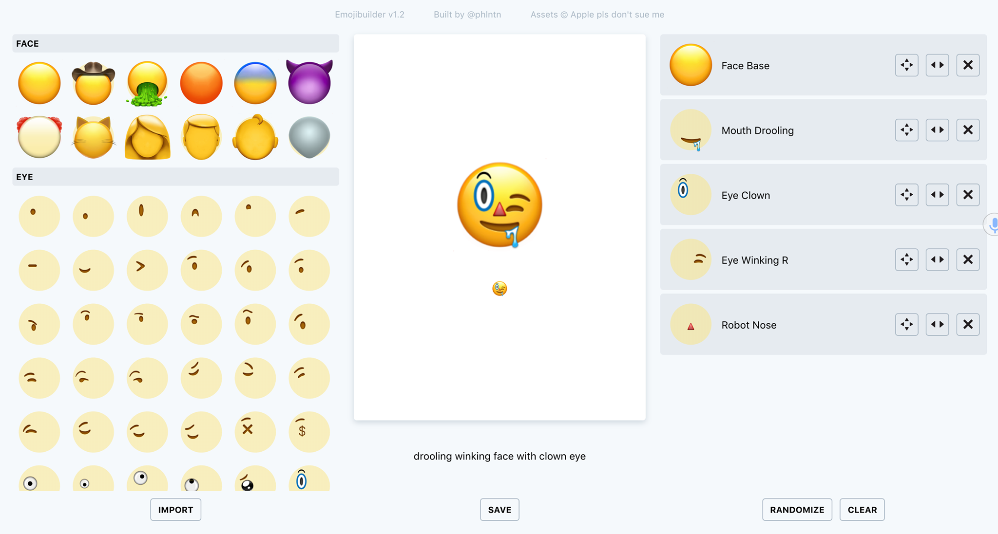Flip the Eye Clown layer horizontally

(x=937, y=195)
